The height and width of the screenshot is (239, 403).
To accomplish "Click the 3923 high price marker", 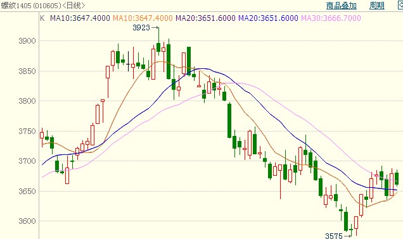I will [x=141, y=27].
